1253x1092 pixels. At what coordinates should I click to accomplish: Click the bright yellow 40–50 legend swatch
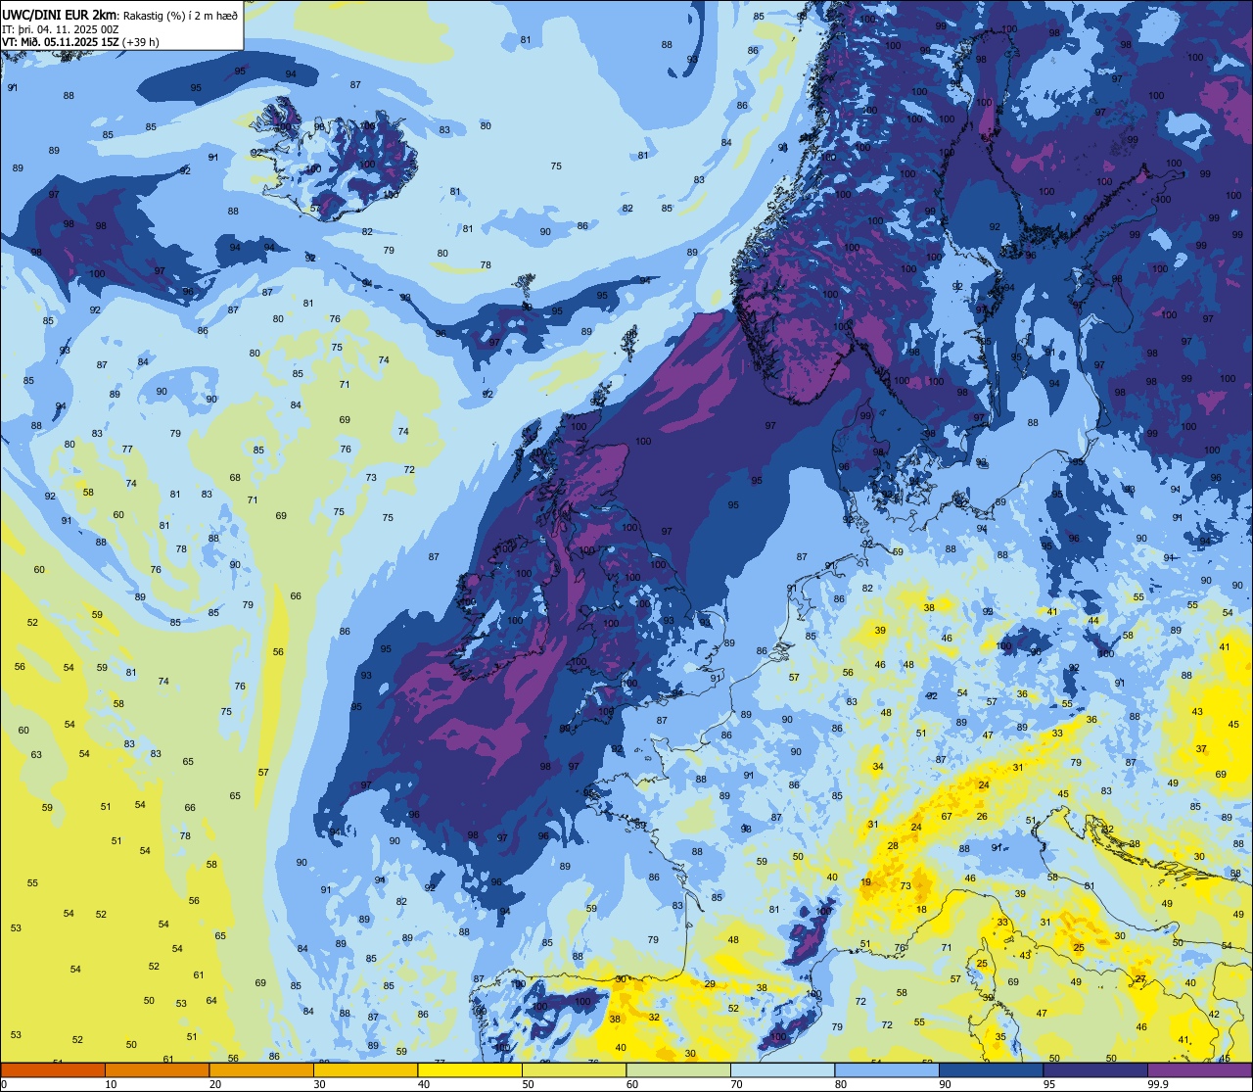[470, 1069]
